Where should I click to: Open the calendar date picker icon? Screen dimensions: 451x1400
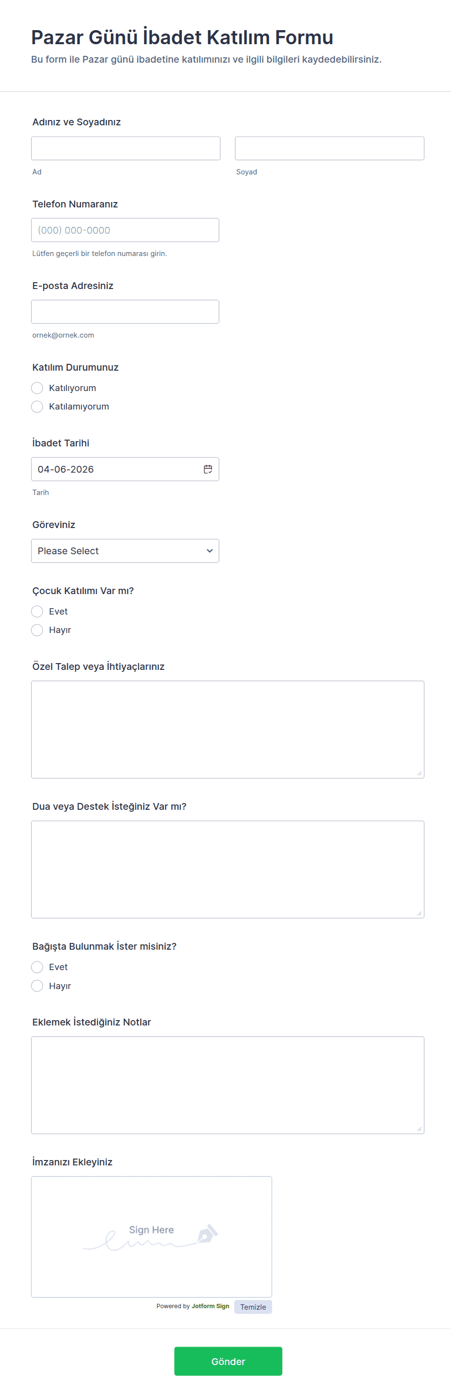coord(208,469)
